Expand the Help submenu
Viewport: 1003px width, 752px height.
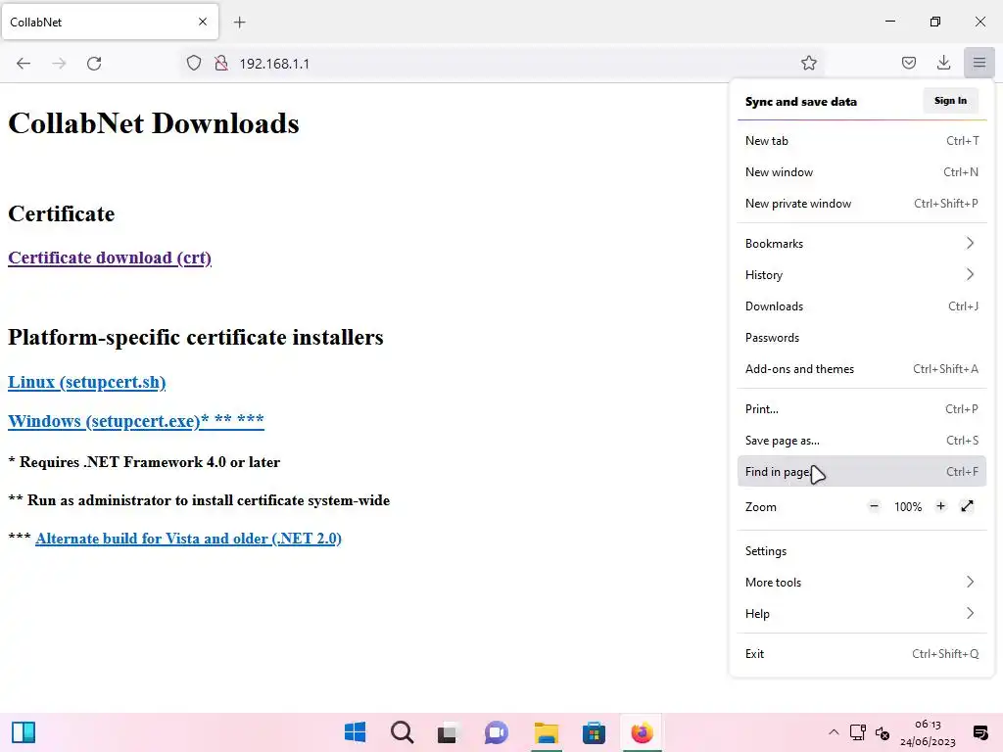862,614
